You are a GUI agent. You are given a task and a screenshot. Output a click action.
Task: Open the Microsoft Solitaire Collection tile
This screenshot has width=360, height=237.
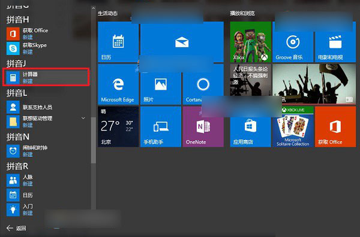(x=293, y=127)
